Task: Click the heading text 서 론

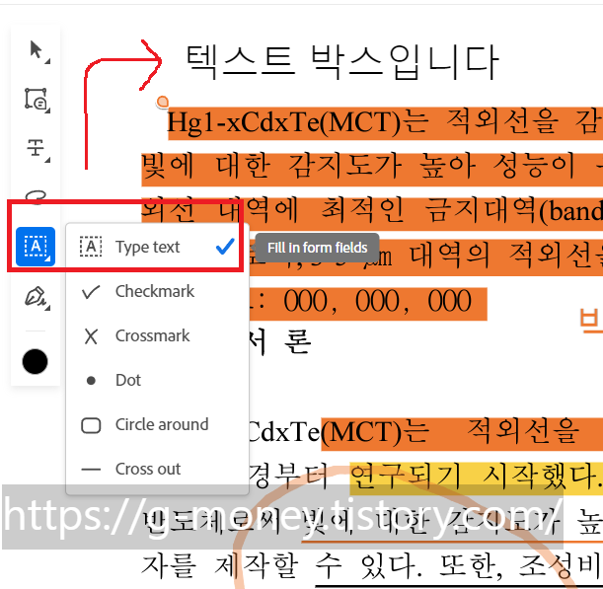Action: tap(280, 342)
